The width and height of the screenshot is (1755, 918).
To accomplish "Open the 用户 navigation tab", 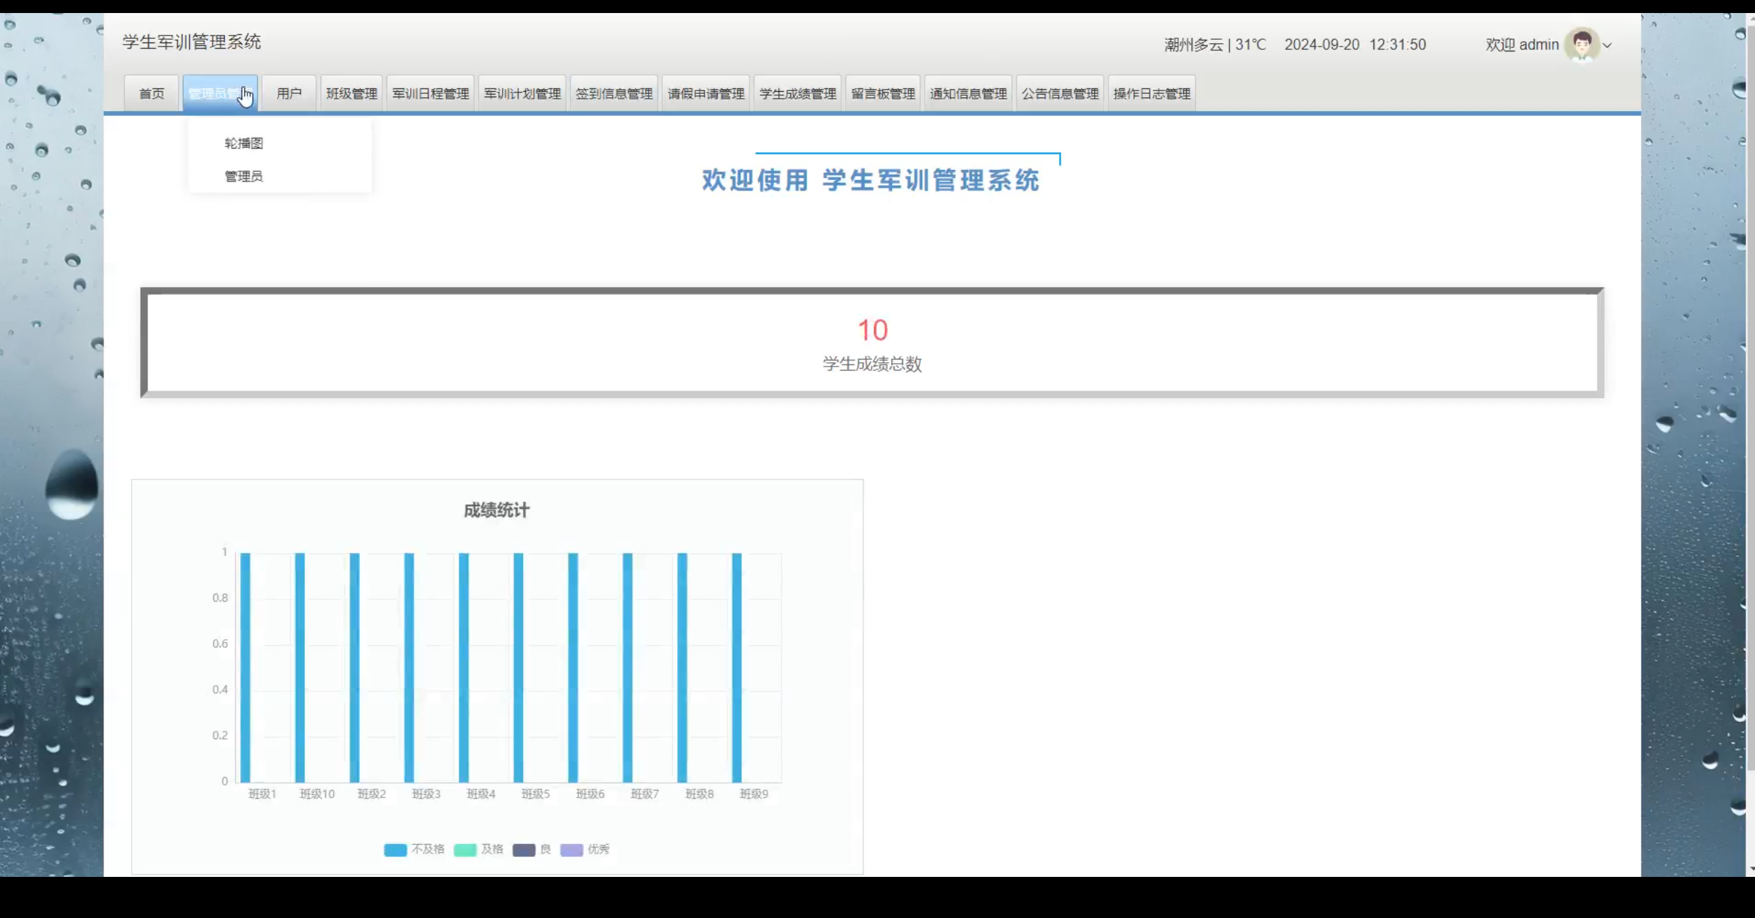I will click(x=289, y=94).
